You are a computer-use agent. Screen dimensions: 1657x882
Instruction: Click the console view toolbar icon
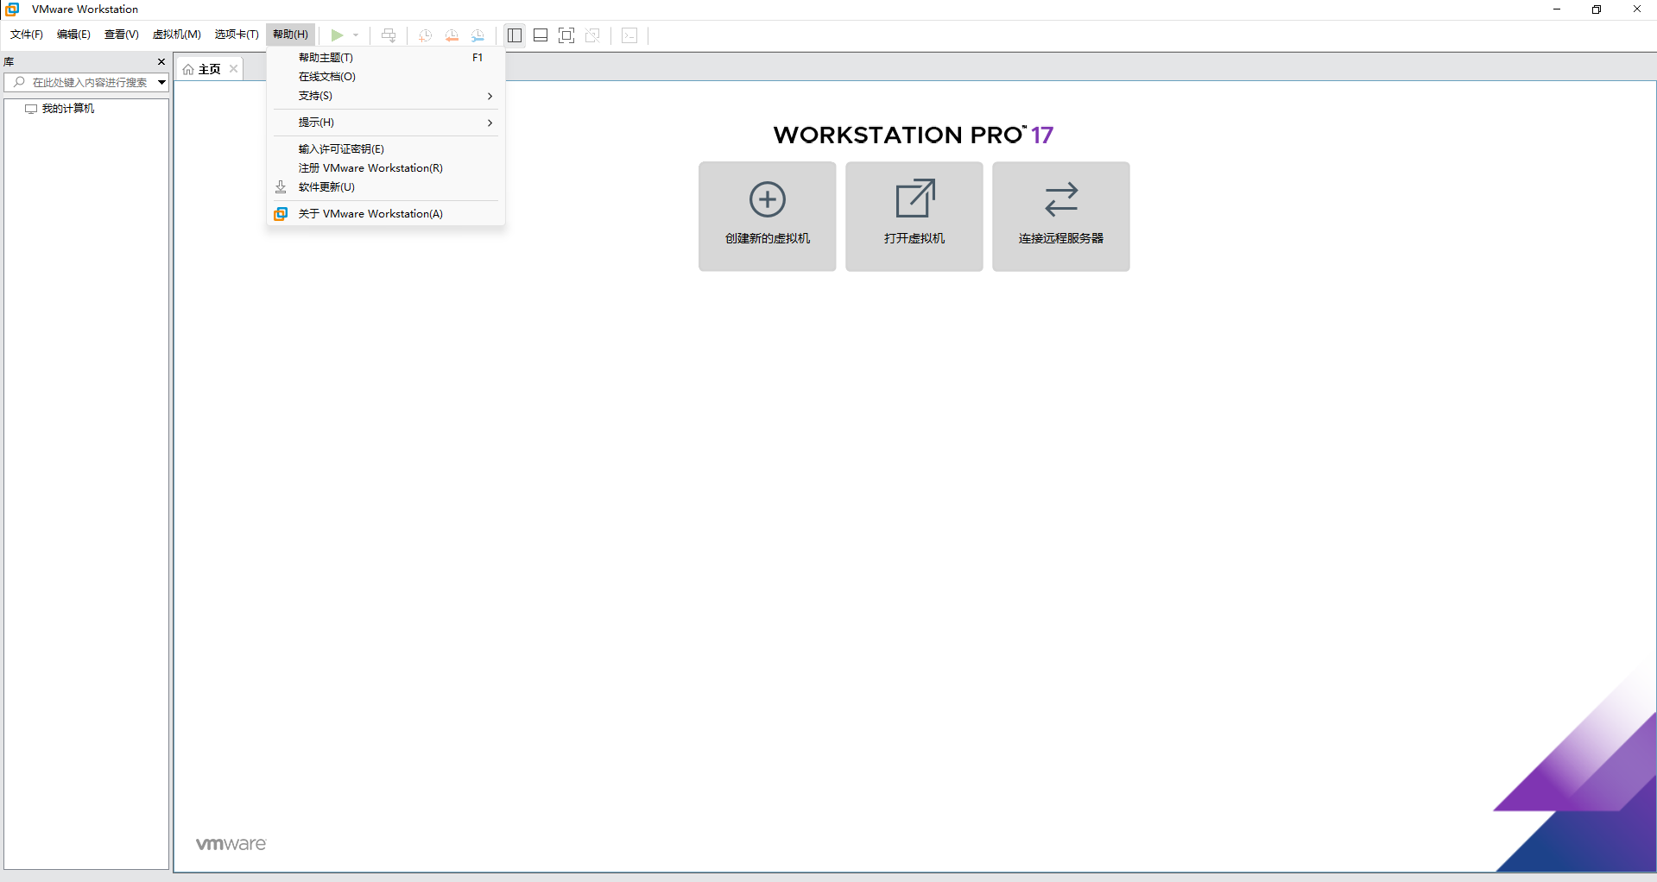coord(629,35)
